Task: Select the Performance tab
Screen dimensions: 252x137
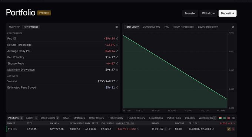Action: click(x=31, y=27)
